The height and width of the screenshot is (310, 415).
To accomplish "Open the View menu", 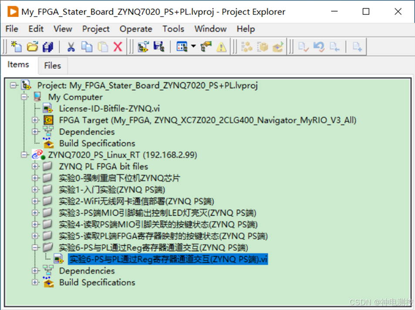I will [x=63, y=29].
